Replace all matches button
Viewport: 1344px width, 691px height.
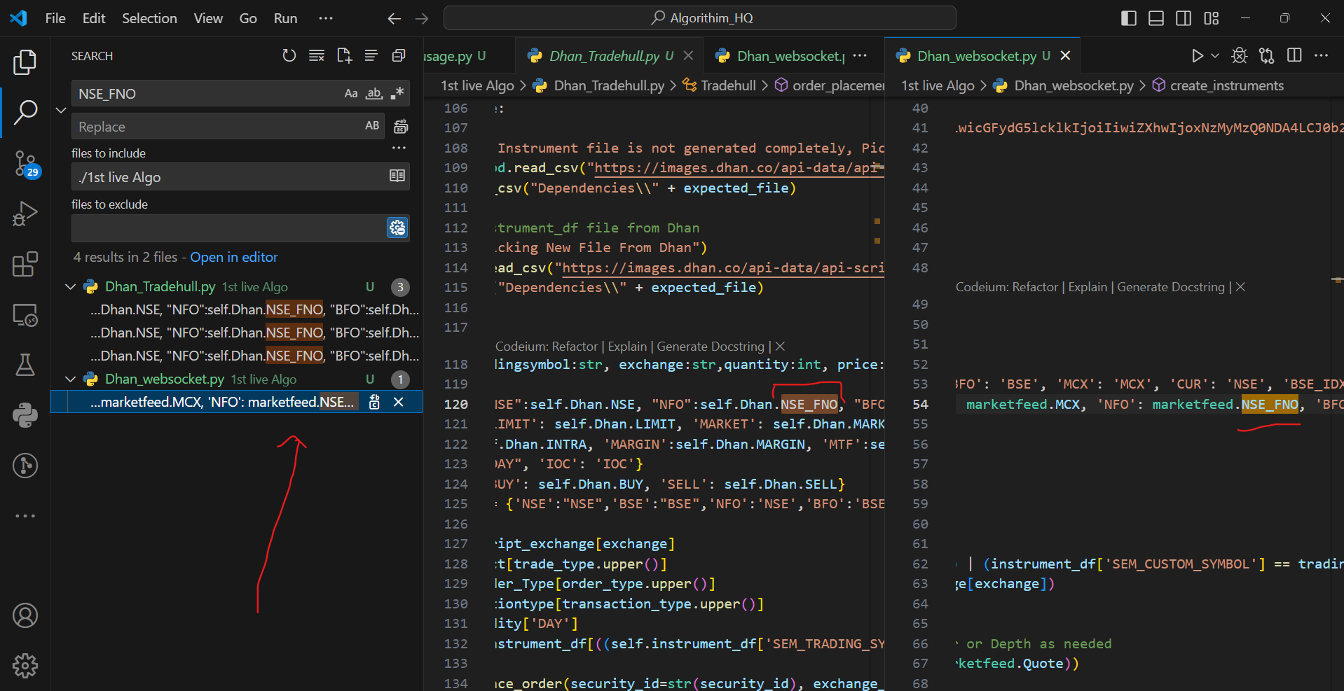pos(401,127)
